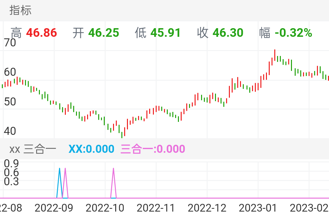Select the low price value 45.91
This screenshot has width=329, height=219.
click(x=166, y=33)
